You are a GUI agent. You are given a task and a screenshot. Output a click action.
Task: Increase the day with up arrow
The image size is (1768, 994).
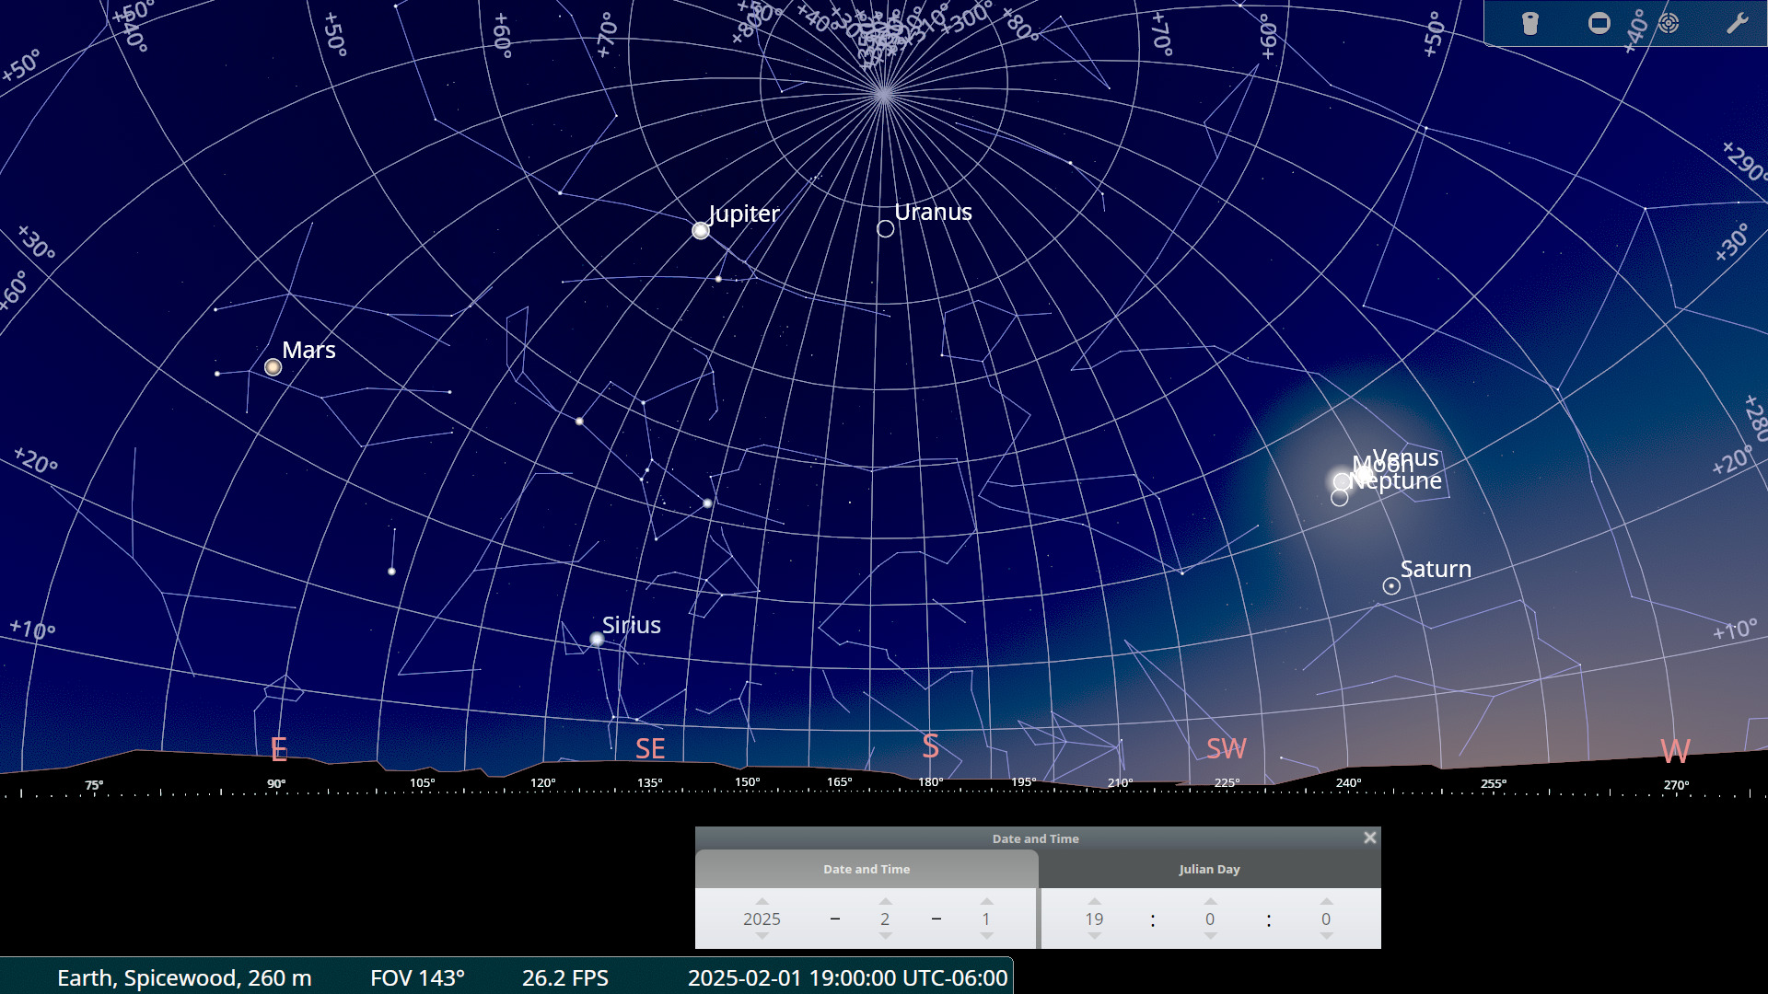pyautogui.click(x=986, y=902)
